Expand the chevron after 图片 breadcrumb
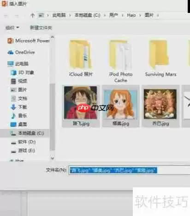 pyautogui.click(x=158, y=16)
